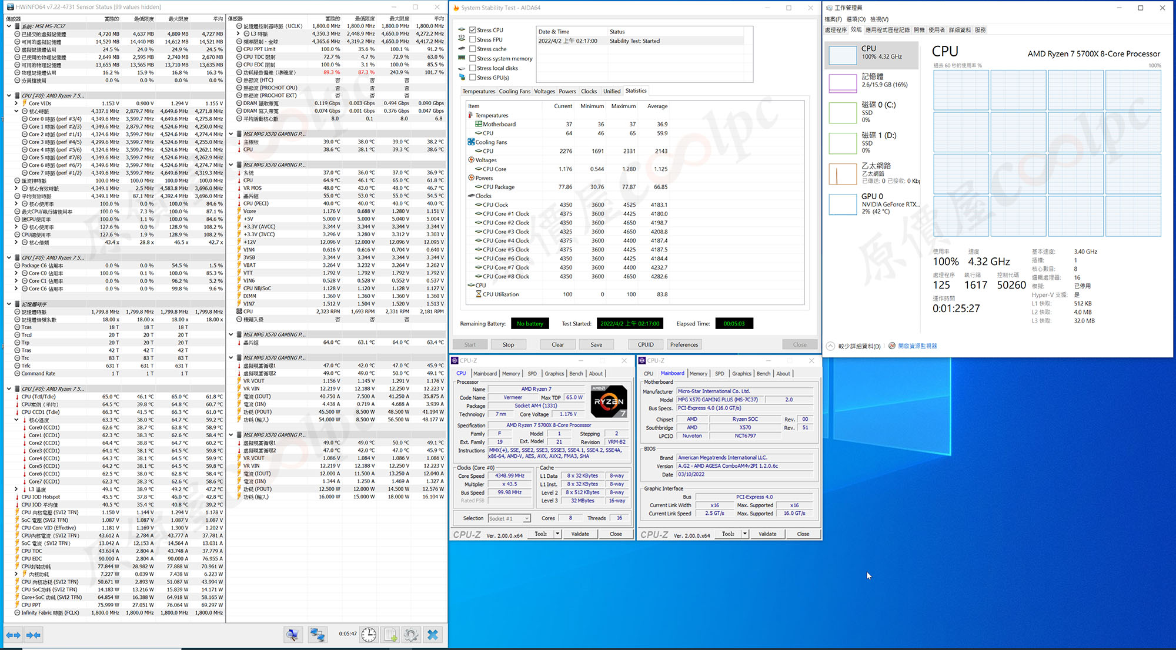Expand L3 溫度 row in HWiNFO
1176x650 pixels.
(x=16, y=489)
